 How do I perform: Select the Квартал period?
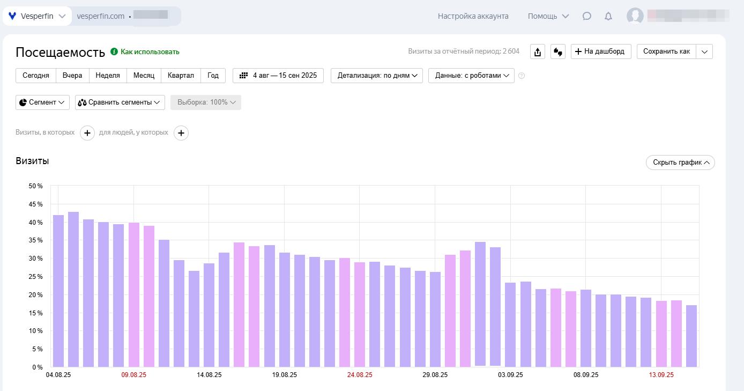[x=181, y=76]
